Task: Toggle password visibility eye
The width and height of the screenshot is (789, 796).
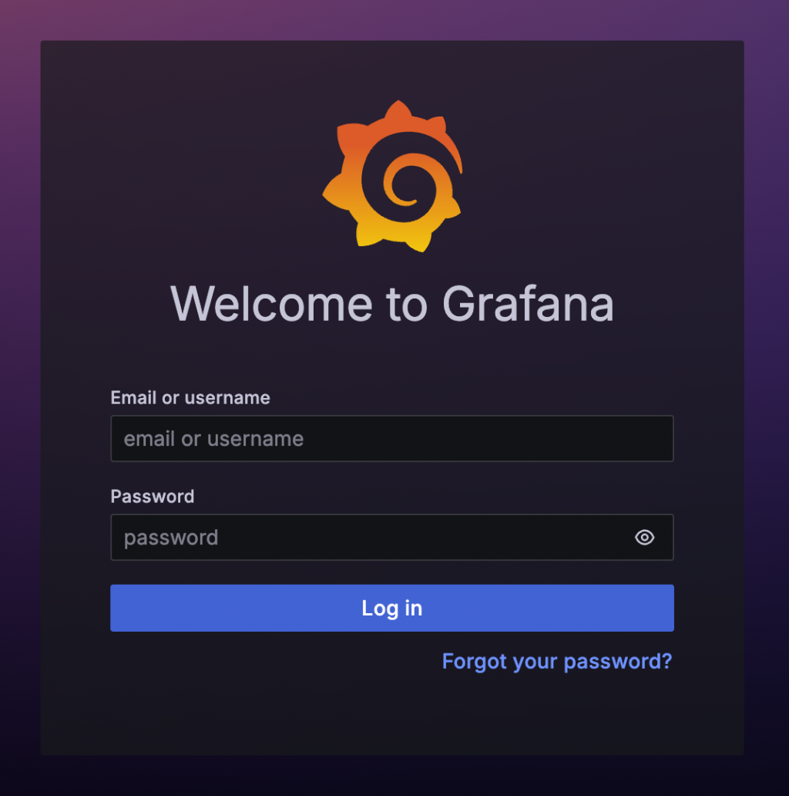Action: [x=644, y=537]
